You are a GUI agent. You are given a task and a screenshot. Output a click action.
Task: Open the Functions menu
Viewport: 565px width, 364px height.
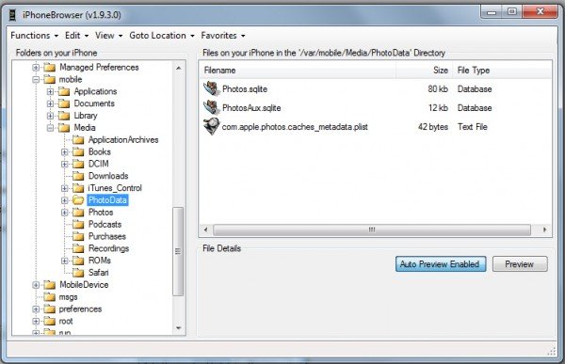34,36
